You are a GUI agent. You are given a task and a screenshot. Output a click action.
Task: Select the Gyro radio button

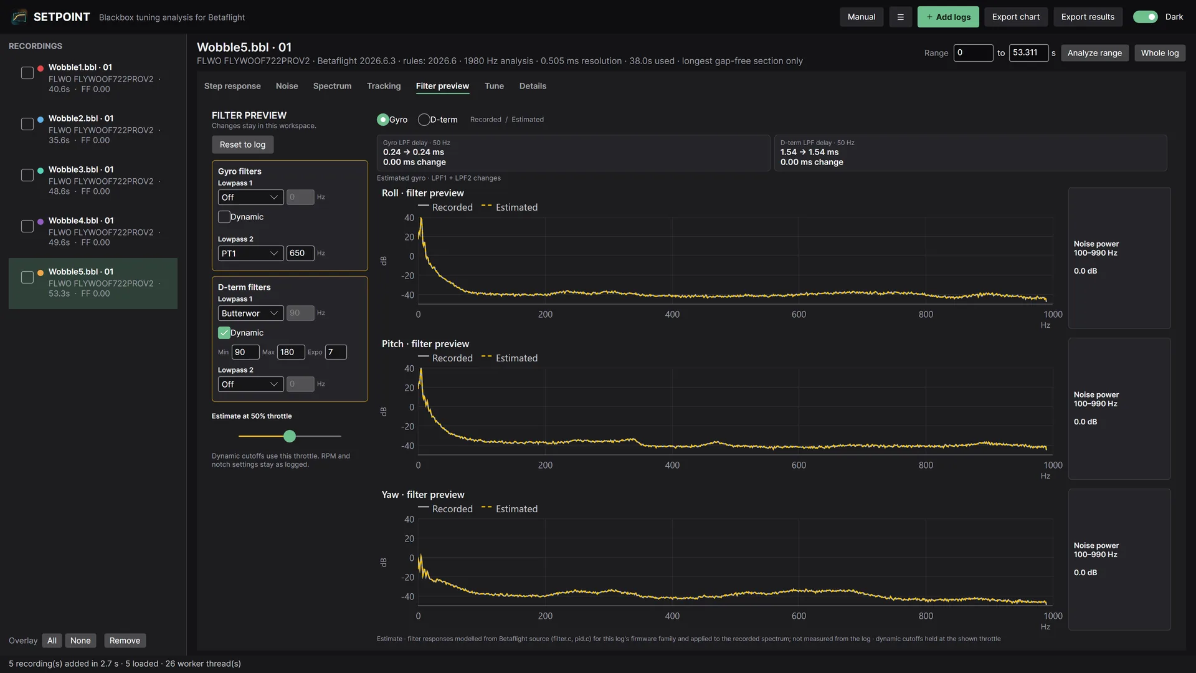click(383, 120)
